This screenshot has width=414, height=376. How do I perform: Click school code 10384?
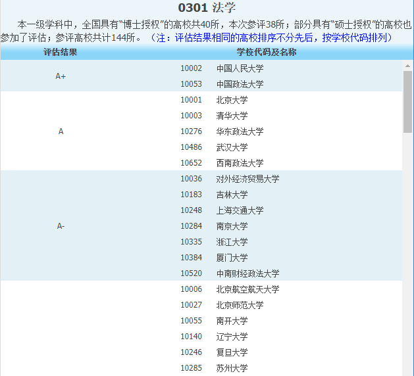[191, 258]
